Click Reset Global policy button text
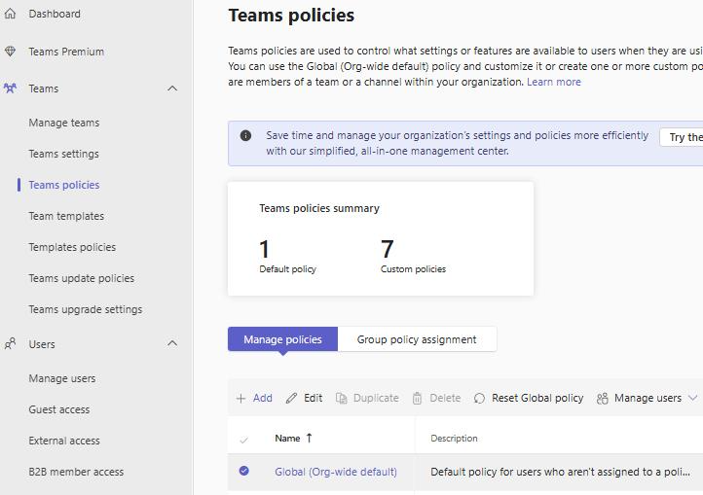The image size is (703, 495). click(x=537, y=398)
